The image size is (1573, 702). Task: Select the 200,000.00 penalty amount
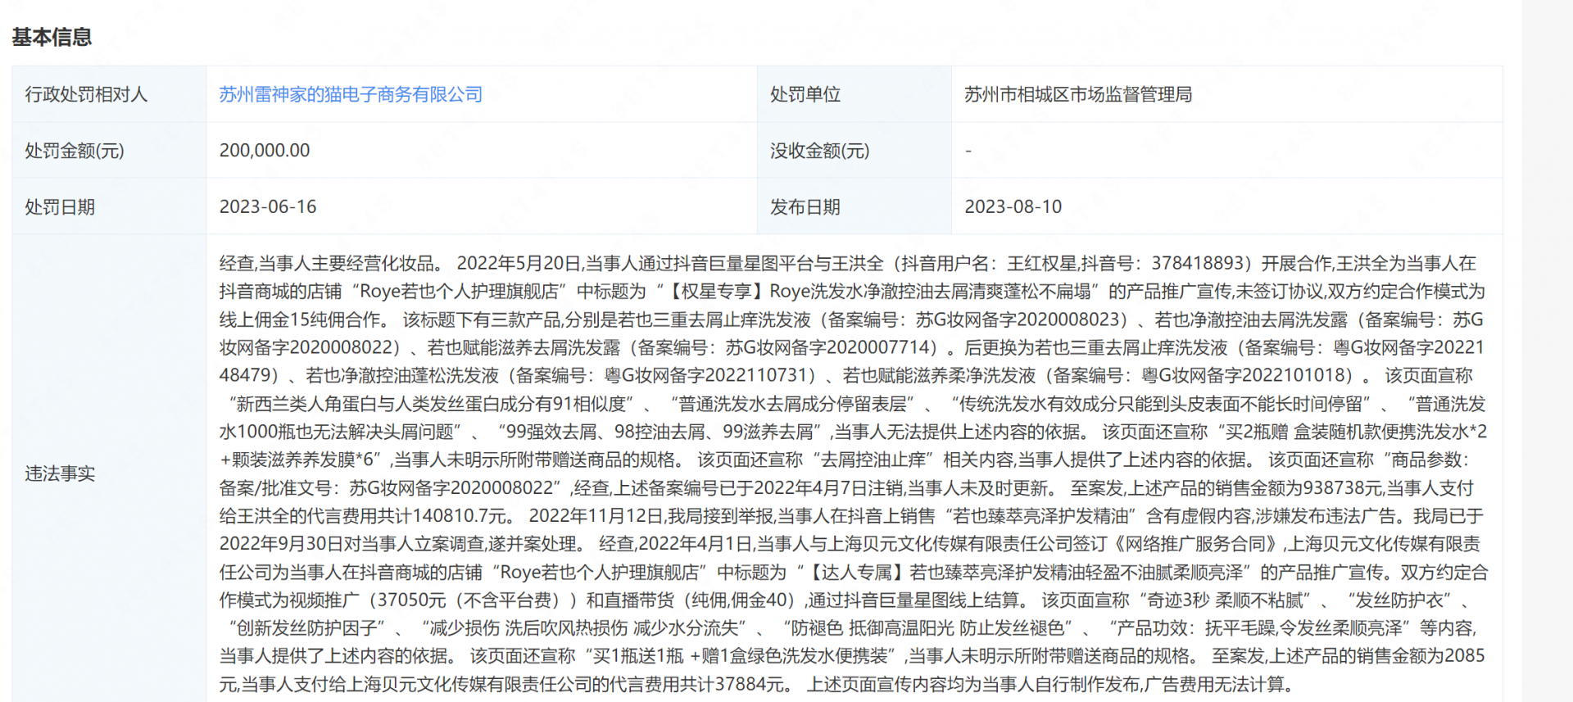265,151
